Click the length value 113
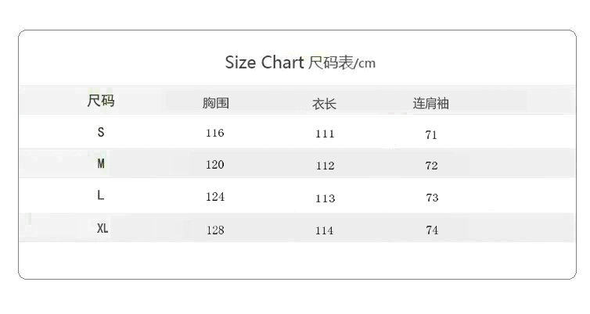The width and height of the screenshot is (590, 314). point(325,198)
